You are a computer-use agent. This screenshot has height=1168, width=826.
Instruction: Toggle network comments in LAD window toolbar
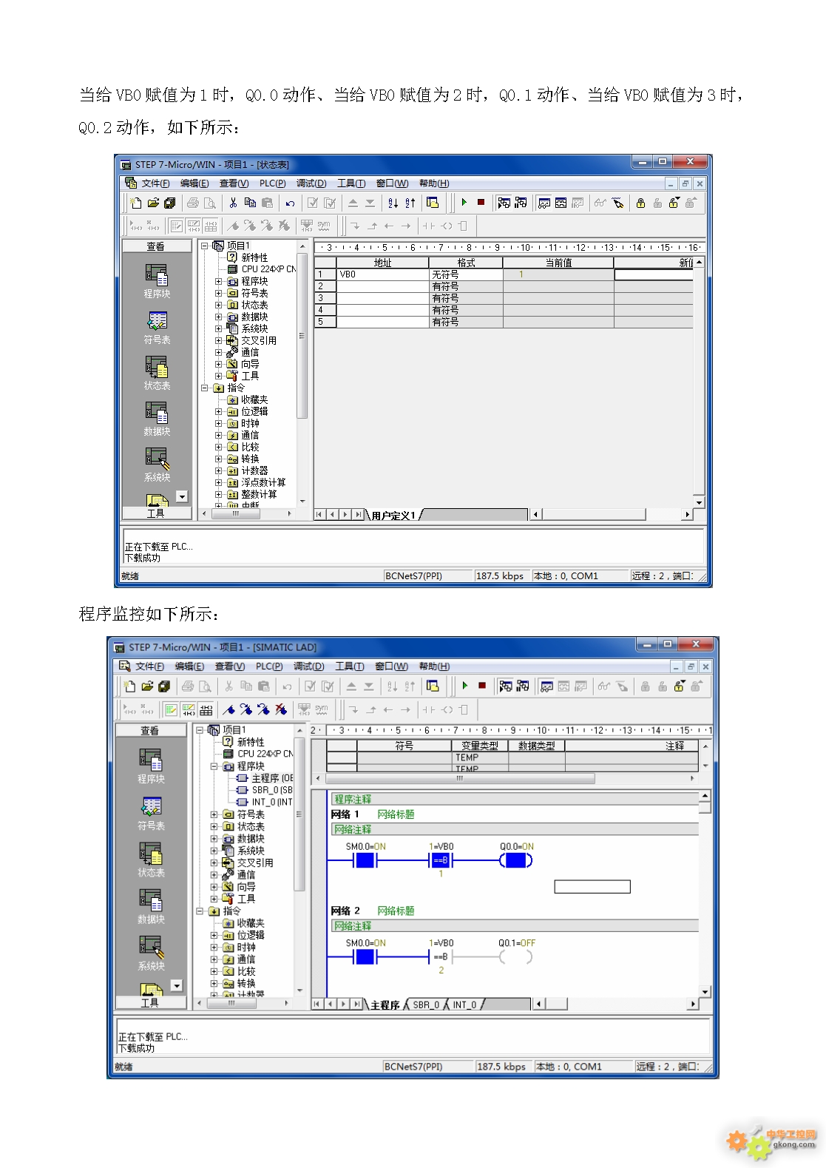click(189, 709)
